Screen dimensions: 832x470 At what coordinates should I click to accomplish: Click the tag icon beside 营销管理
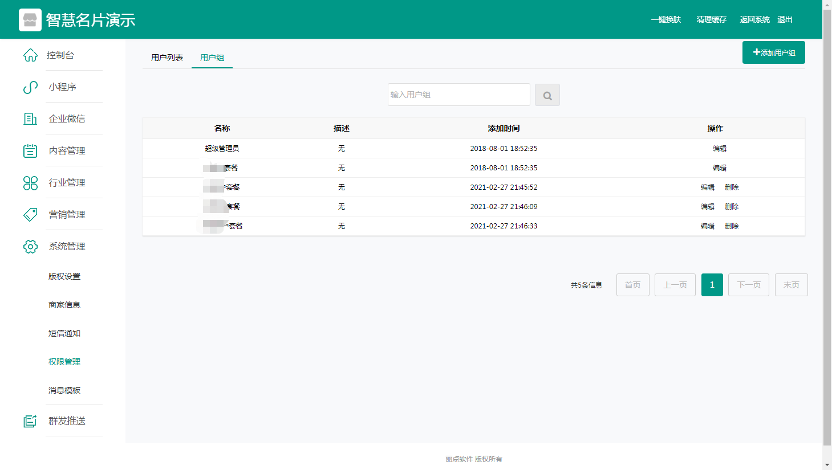tap(30, 214)
